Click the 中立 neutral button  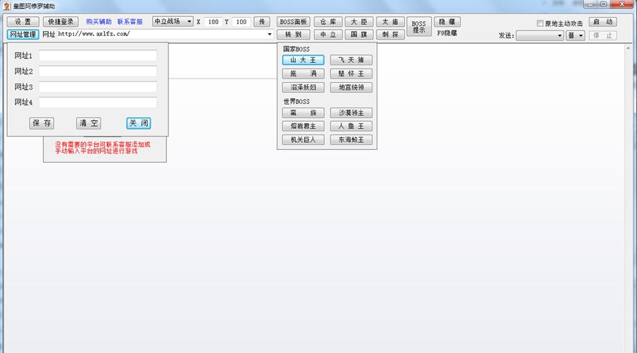pyautogui.click(x=328, y=35)
